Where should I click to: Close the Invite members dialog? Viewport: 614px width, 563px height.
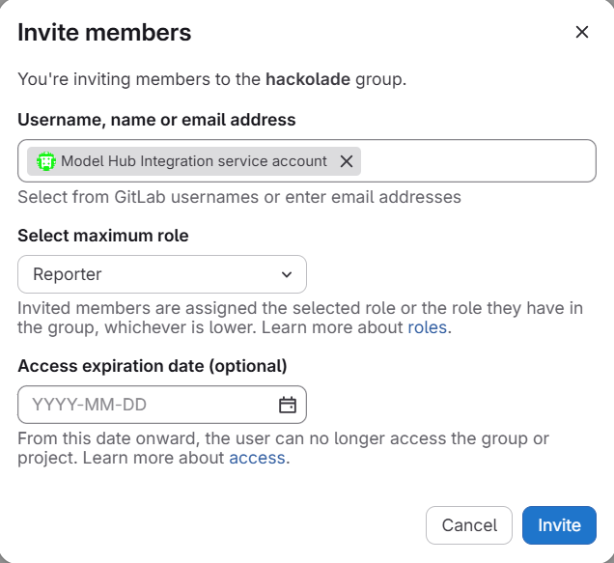[x=582, y=32]
